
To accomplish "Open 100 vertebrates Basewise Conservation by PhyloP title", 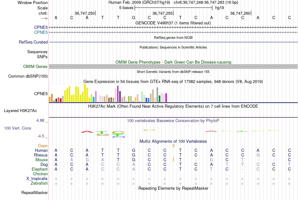I will (173, 121).
